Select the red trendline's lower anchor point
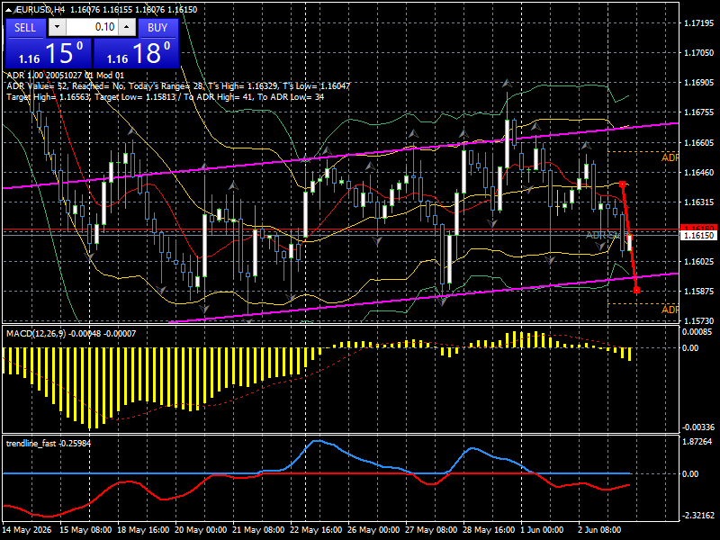Image resolution: width=720 pixels, height=540 pixels. 636,290
